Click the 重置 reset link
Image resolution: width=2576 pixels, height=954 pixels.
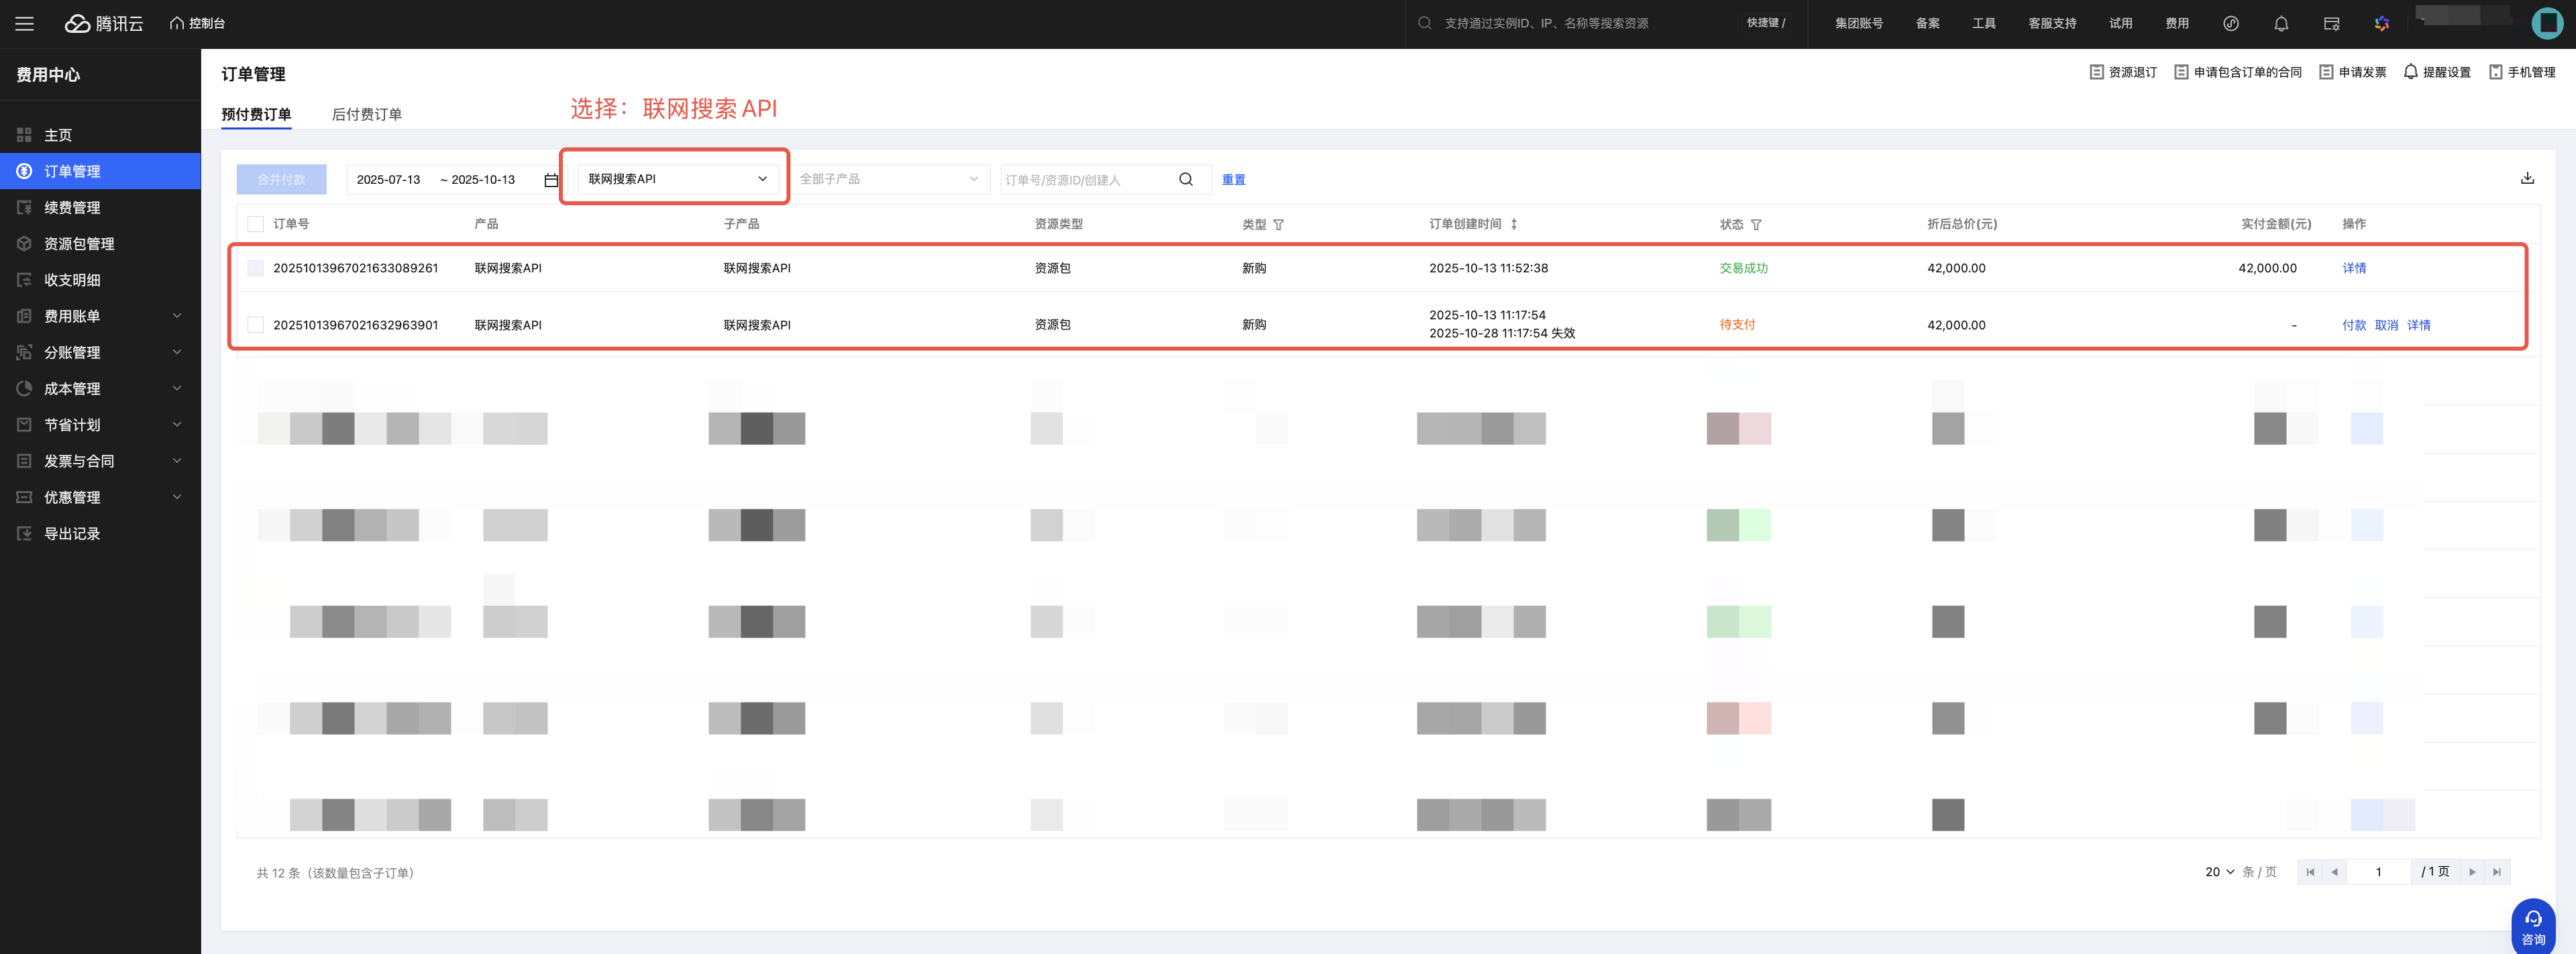click(x=1233, y=180)
